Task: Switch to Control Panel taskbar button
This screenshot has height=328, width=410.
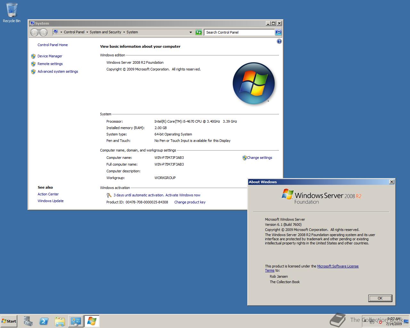Action: (x=76, y=321)
